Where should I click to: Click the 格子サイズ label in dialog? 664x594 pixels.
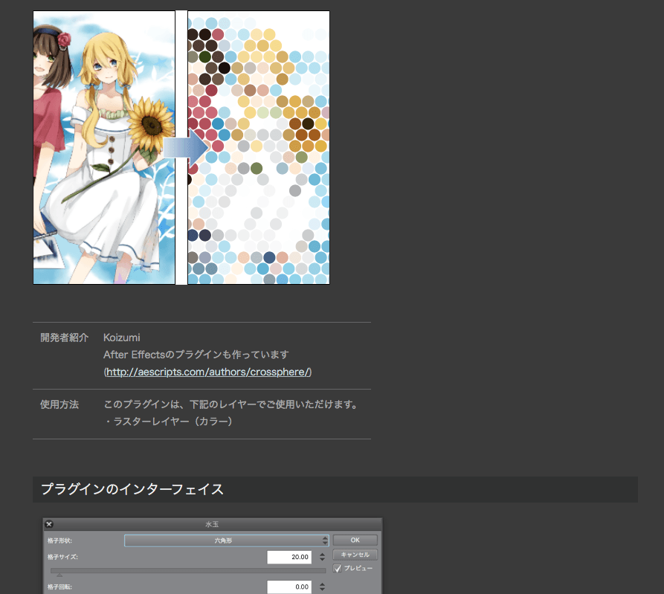[62, 557]
